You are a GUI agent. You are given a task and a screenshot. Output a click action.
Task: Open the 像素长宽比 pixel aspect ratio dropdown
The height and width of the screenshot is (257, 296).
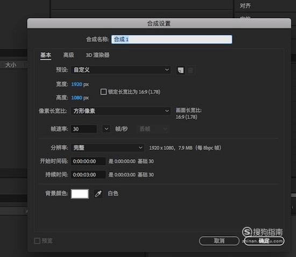(121, 111)
